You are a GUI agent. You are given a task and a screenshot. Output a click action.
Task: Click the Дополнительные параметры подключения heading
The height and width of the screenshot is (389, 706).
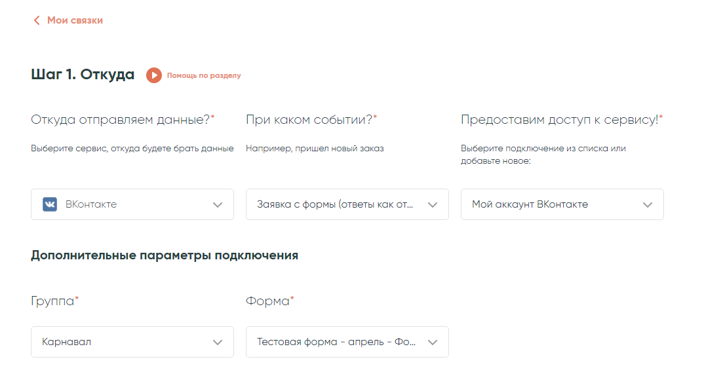[x=165, y=255]
